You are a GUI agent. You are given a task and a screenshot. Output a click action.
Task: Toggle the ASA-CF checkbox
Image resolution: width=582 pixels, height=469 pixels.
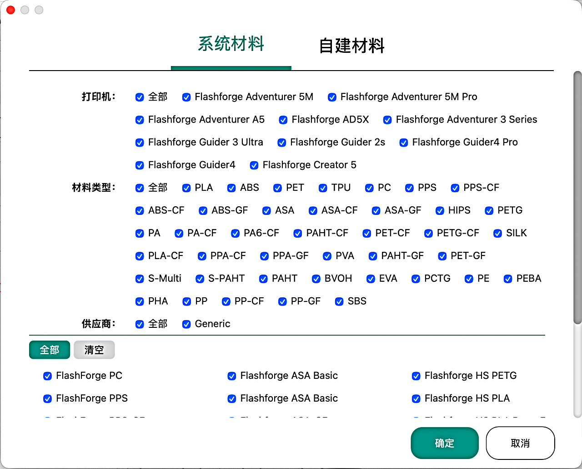coord(313,211)
